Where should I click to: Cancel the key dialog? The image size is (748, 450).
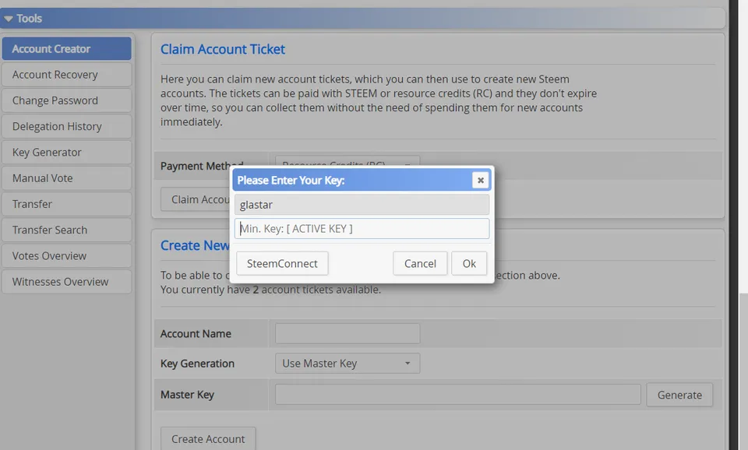(x=420, y=264)
